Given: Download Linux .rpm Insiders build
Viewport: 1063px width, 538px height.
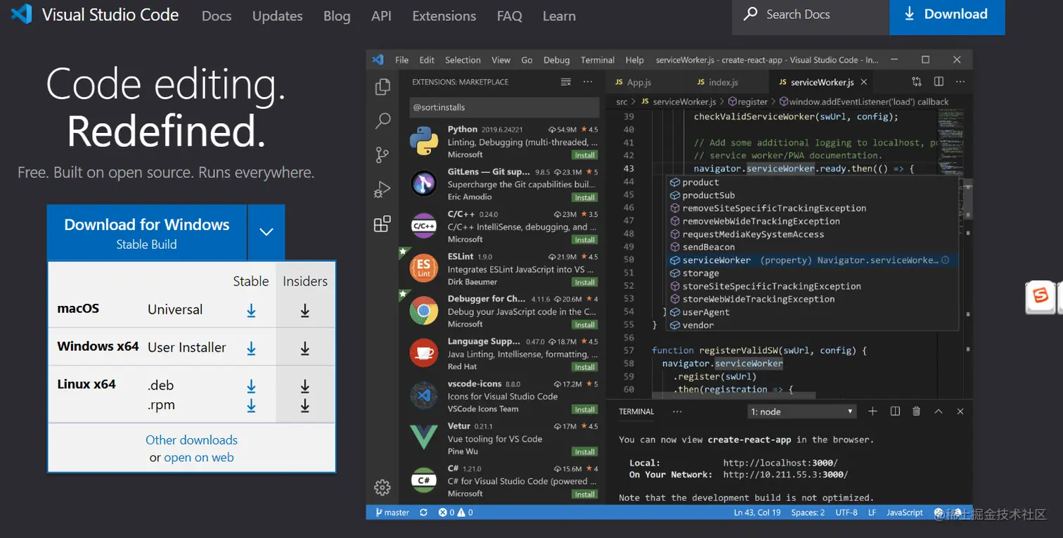Looking at the screenshot, I should pos(305,405).
